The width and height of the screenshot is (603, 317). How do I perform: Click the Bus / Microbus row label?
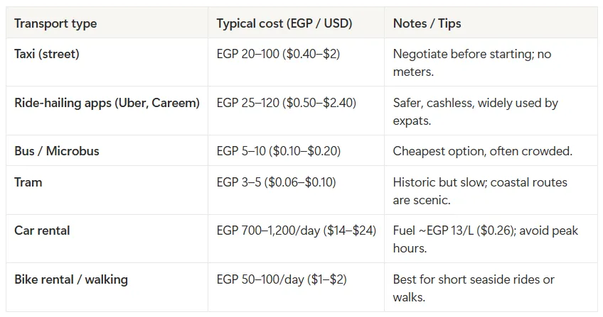57,151
